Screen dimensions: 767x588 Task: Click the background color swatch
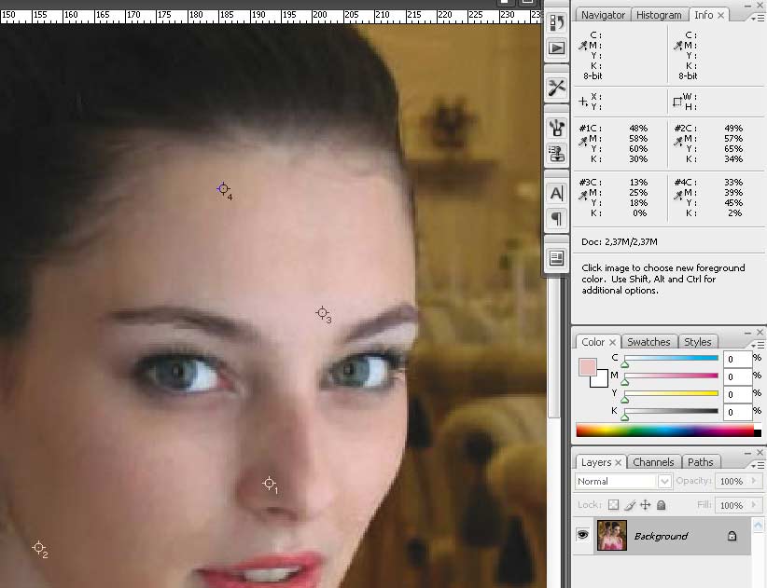click(x=601, y=380)
